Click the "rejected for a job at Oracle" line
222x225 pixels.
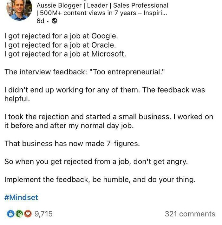coord(60,45)
